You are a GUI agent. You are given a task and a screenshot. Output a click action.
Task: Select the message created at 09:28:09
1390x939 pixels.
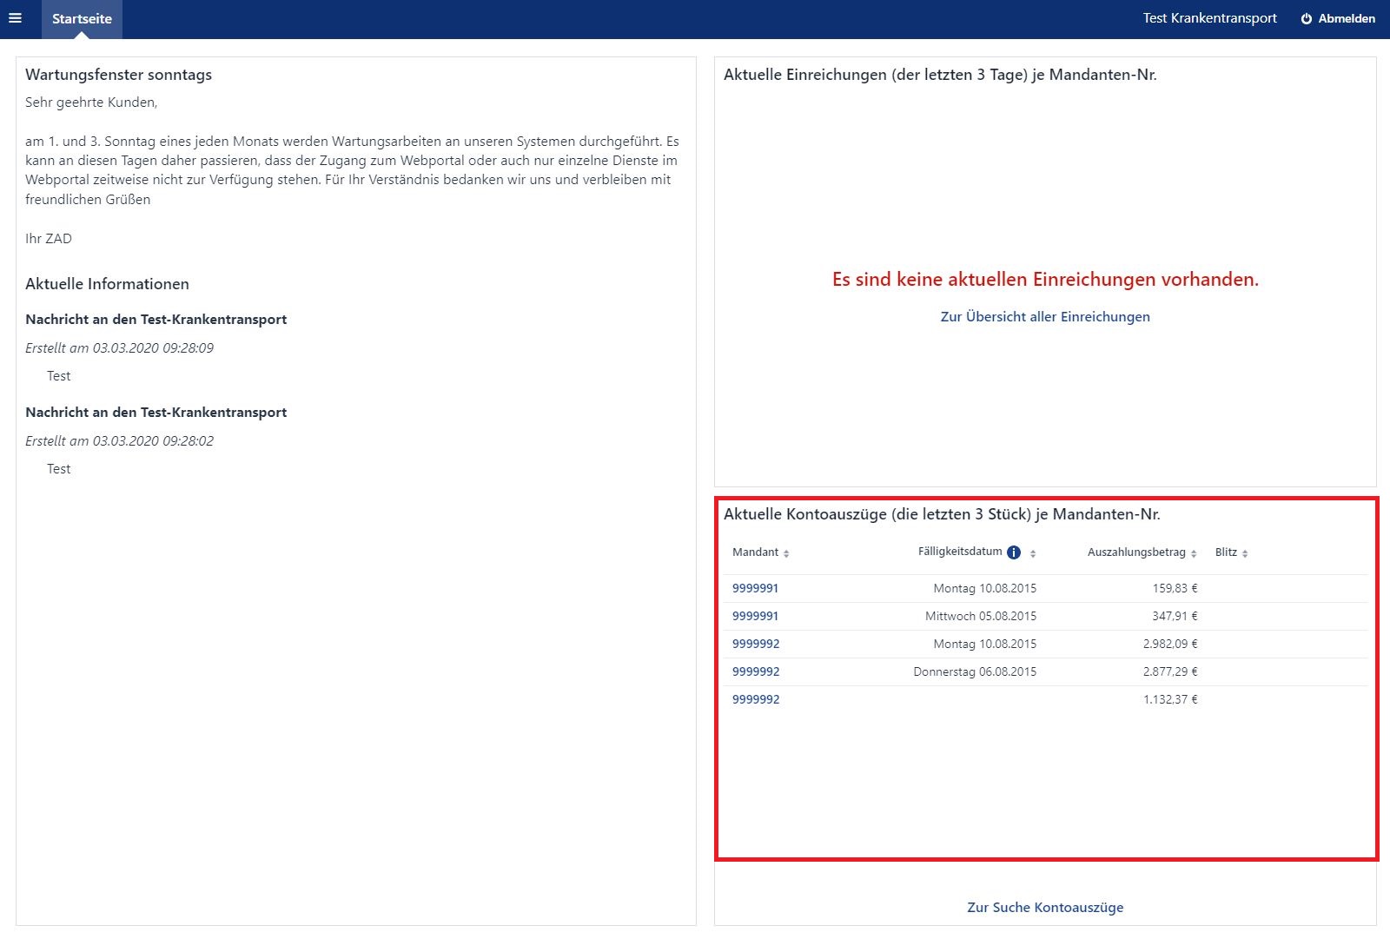(x=156, y=320)
